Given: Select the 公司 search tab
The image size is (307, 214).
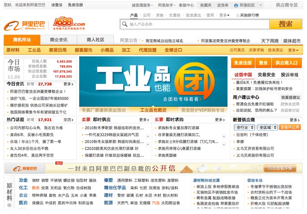Looking at the screenshot, I should click(x=147, y=15).
